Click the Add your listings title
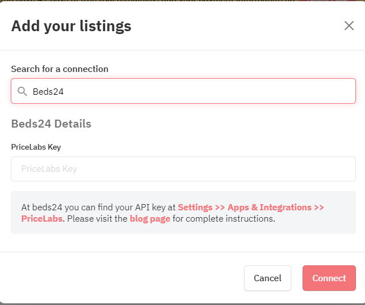 [x=71, y=26]
